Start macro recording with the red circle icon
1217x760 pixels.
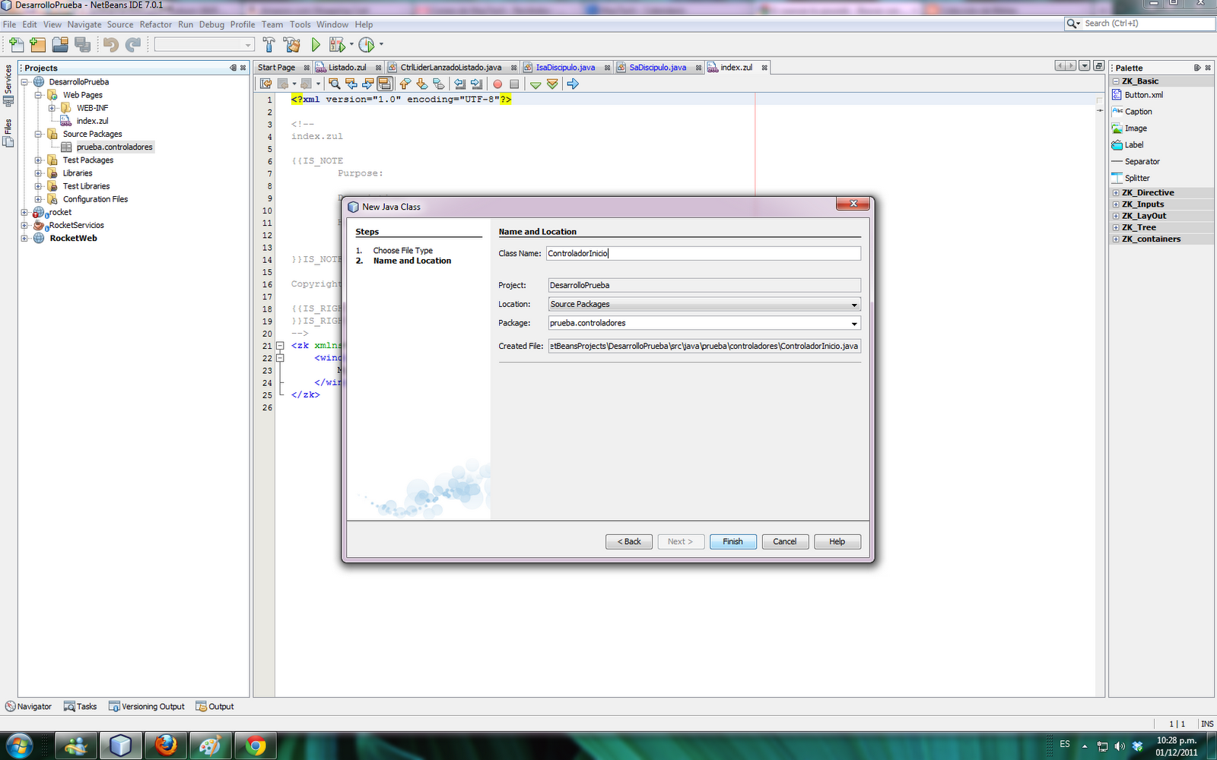(x=497, y=84)
